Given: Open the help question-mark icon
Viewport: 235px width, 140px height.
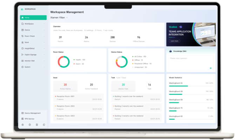Looking at the screenshot, I should 30,125.
